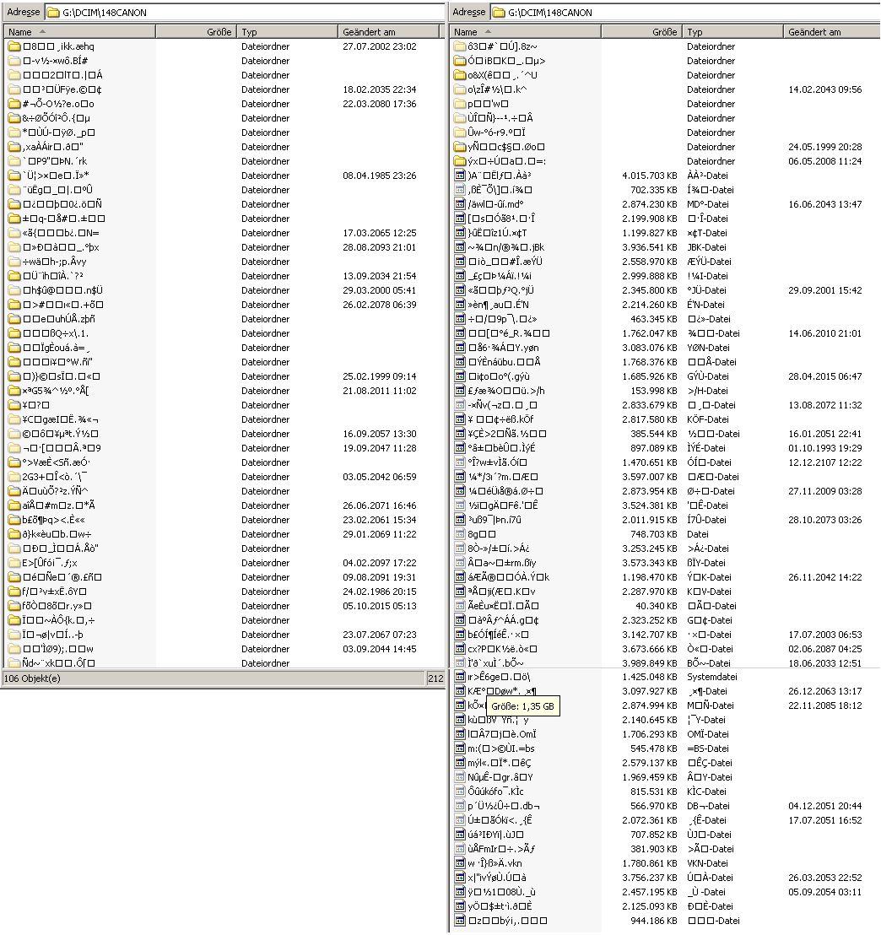This screenshot has height=935, width=881.
Task: Select folder icon of row dated 05.10.2015 05:13
Action: [x=14, y=606]
